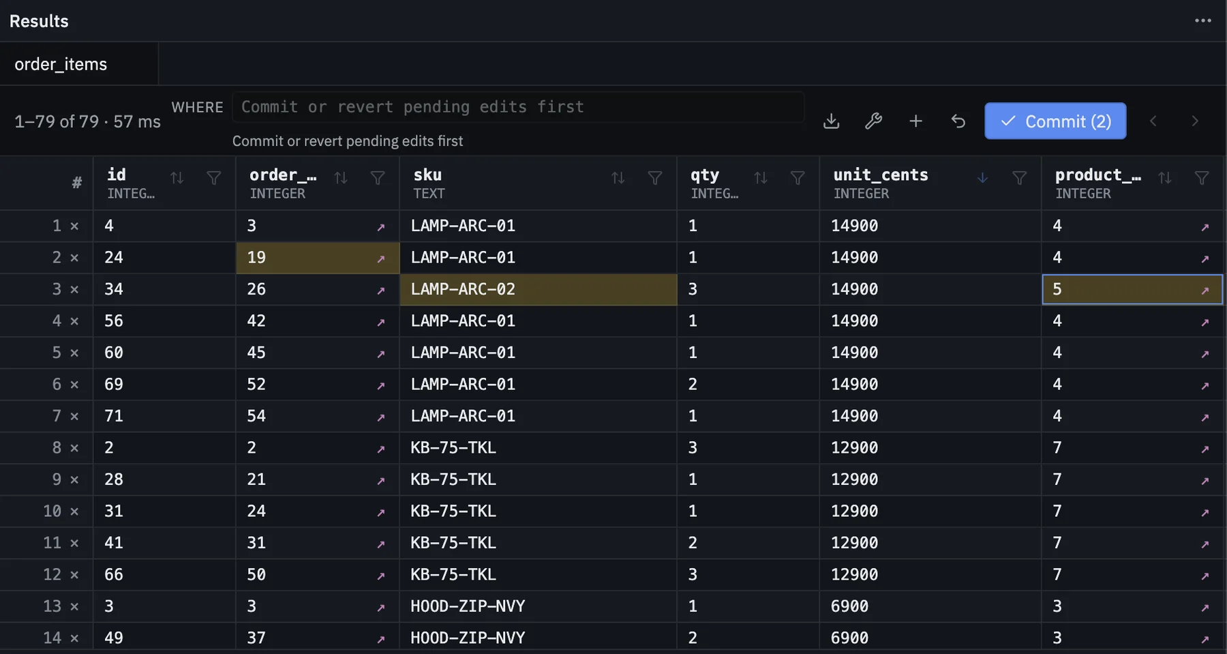Click the sku column header label
Image resolution: width=1227 pixels, height=654 pixels.
click(427, 175)
